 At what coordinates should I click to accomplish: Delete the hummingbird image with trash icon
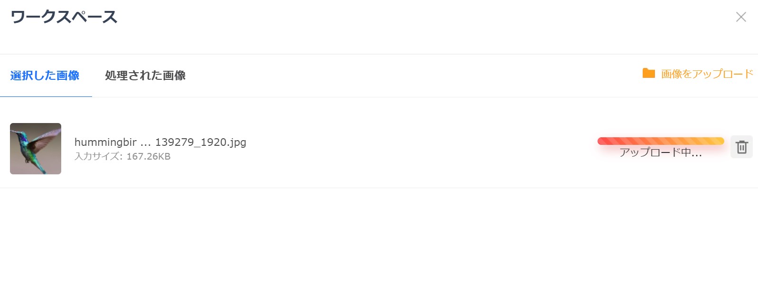[x=741, y=147]
